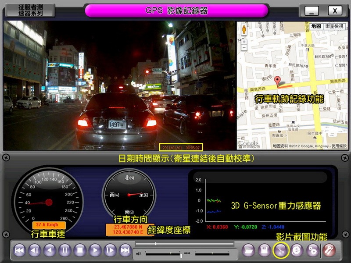Pause the video playback
This screenshot has height=263, width=351.
(64, 250)
